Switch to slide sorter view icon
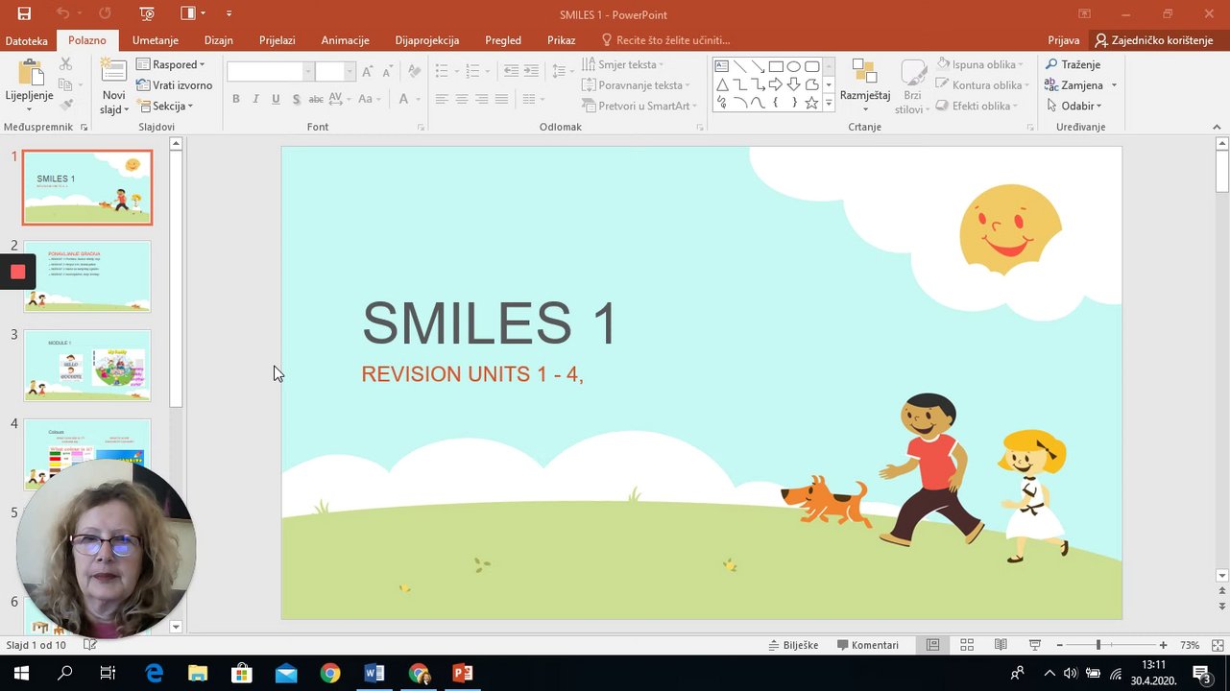This screenshot has height=691, width=1230. (x=967, y=645)
